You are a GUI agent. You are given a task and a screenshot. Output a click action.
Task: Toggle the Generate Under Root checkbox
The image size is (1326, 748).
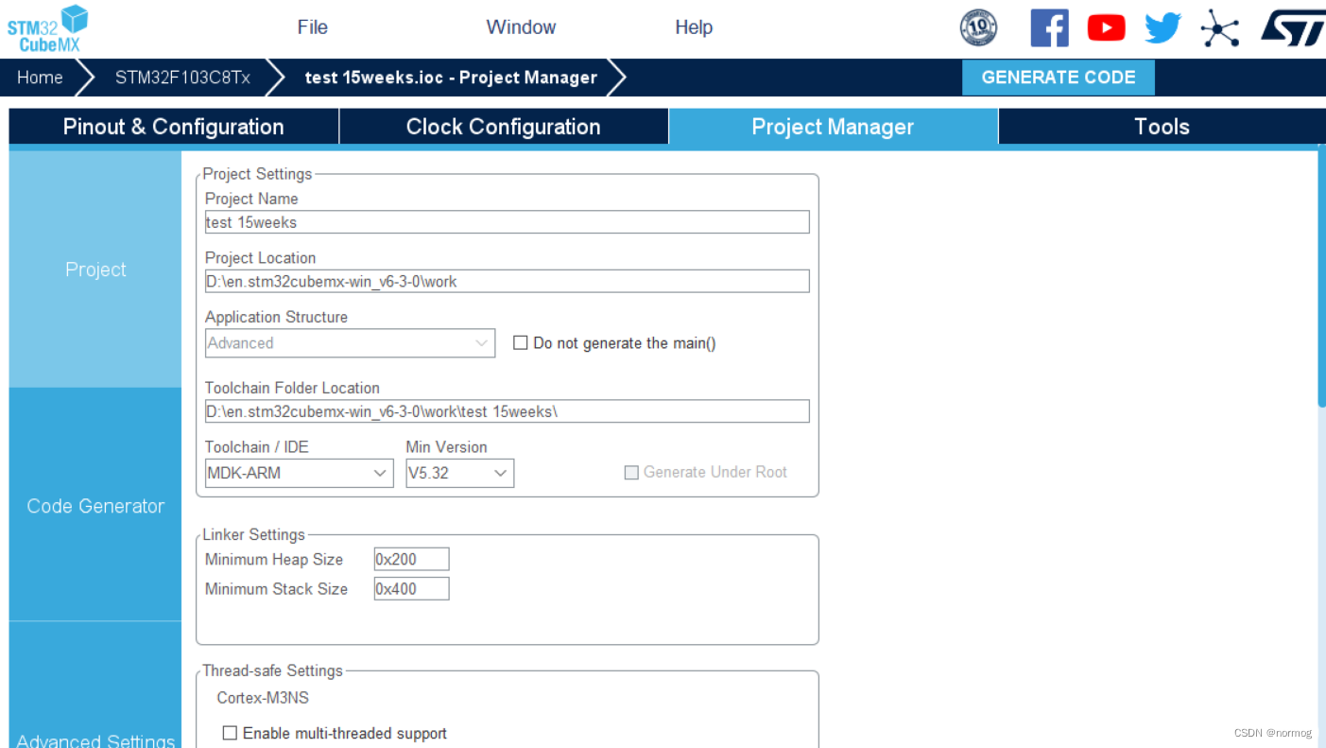(631, 473)
